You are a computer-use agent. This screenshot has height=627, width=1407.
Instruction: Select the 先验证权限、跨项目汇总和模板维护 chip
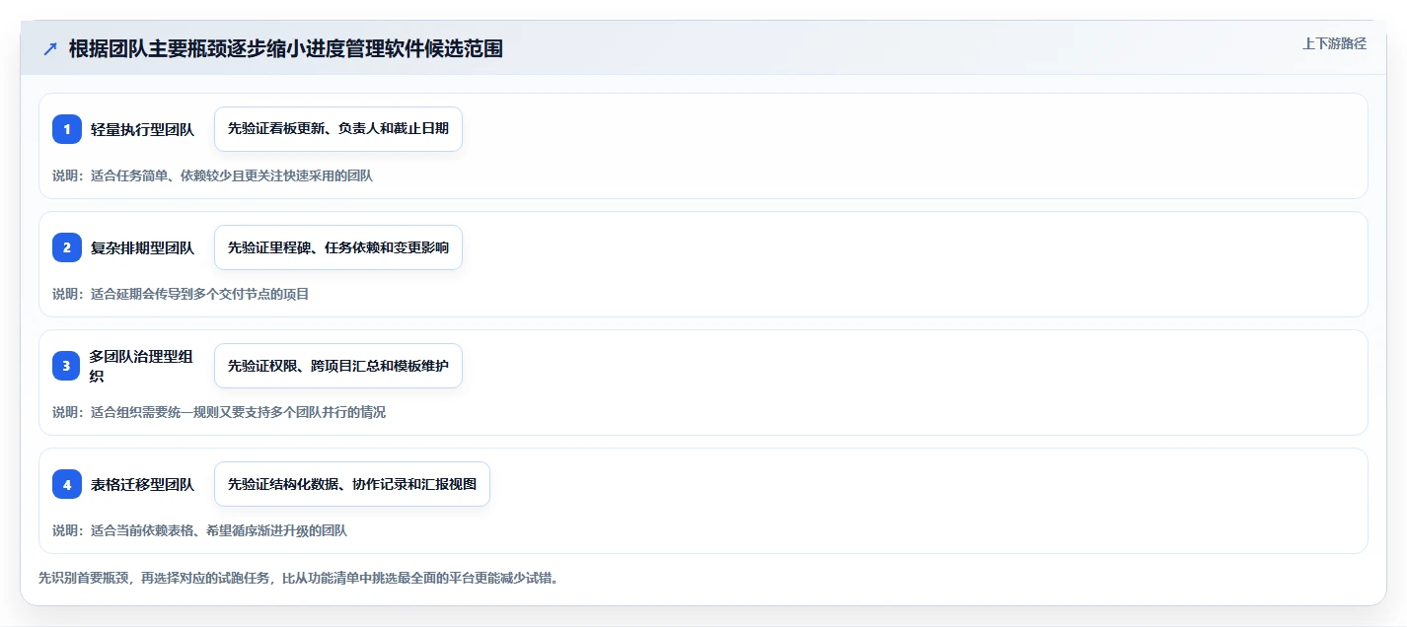click(x=338, y=366)
